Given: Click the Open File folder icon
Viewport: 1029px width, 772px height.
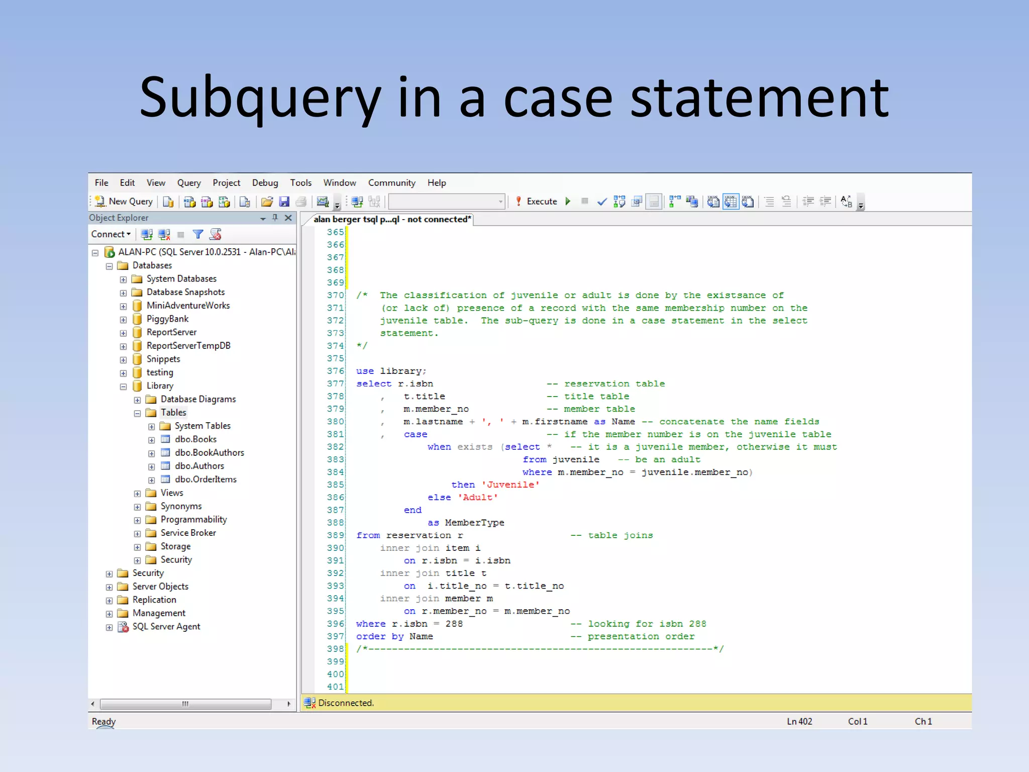Looking at the screenshot, I should pyautogui.click(x=267, y=202).
